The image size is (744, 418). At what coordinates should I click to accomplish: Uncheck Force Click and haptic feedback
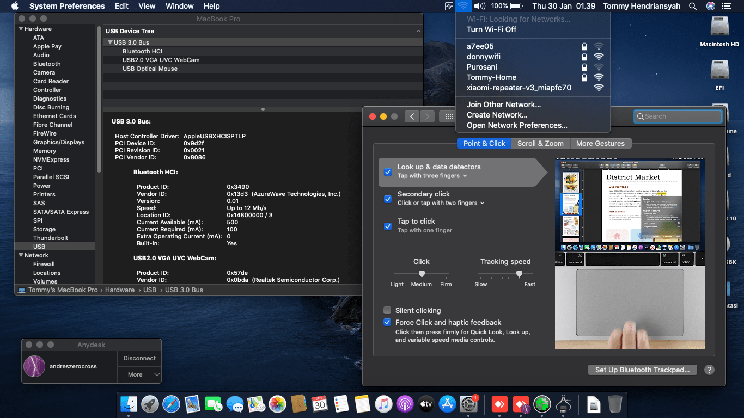(387, 322)
